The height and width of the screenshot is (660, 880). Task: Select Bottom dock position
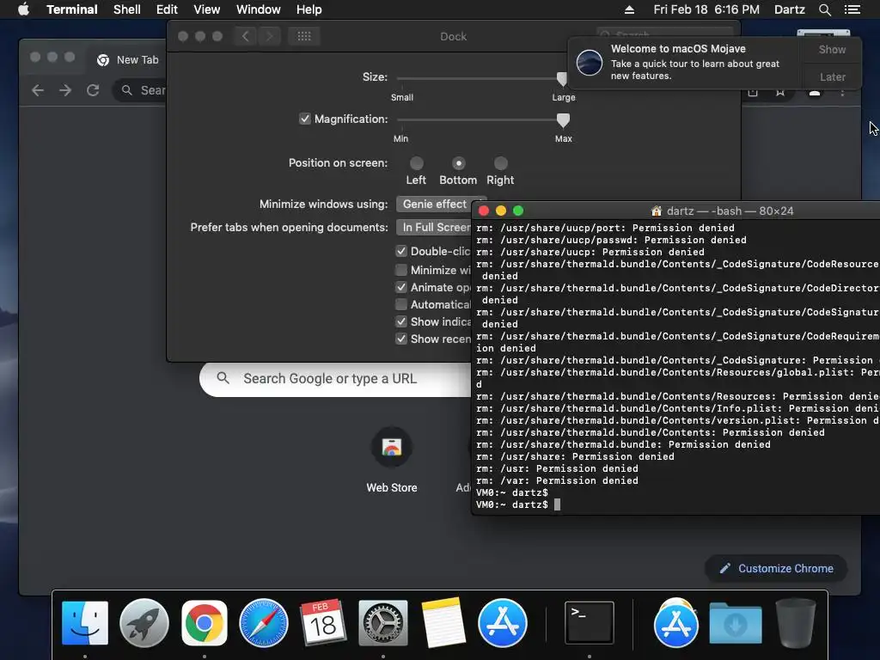tap(459, 163)
